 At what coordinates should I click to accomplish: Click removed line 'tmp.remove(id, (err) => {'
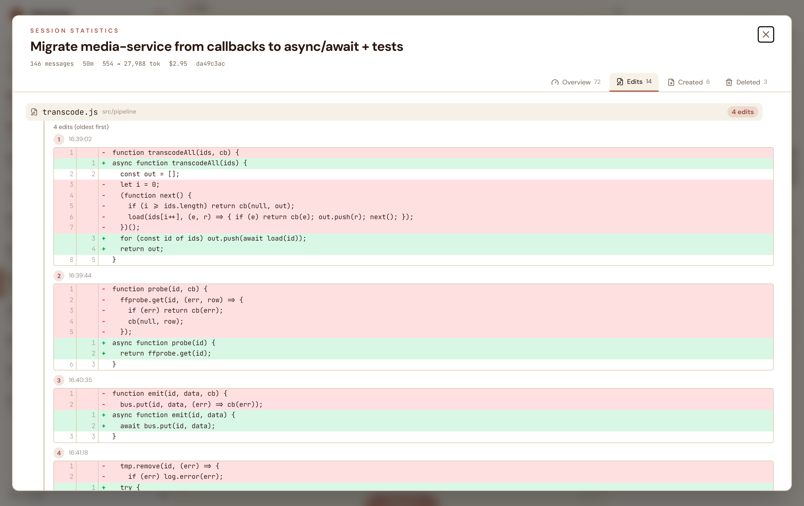pos(413,466)
